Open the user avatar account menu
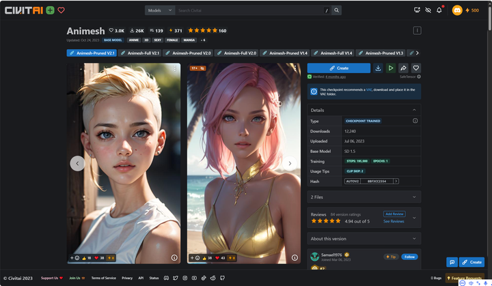This screenshot has height=286, width=492. (x=457, y=10)
